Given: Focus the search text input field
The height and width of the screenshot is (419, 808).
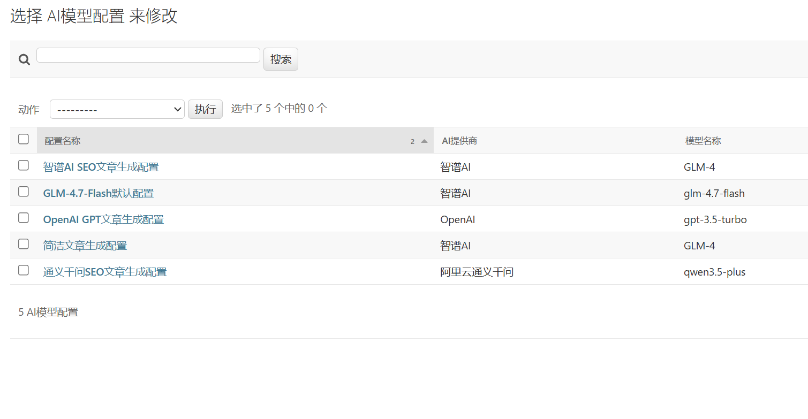Looking at the screenshot, I should [148, 55].
